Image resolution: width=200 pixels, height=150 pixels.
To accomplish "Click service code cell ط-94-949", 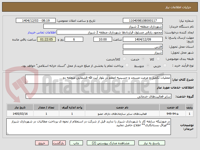I will click(172, 114).
